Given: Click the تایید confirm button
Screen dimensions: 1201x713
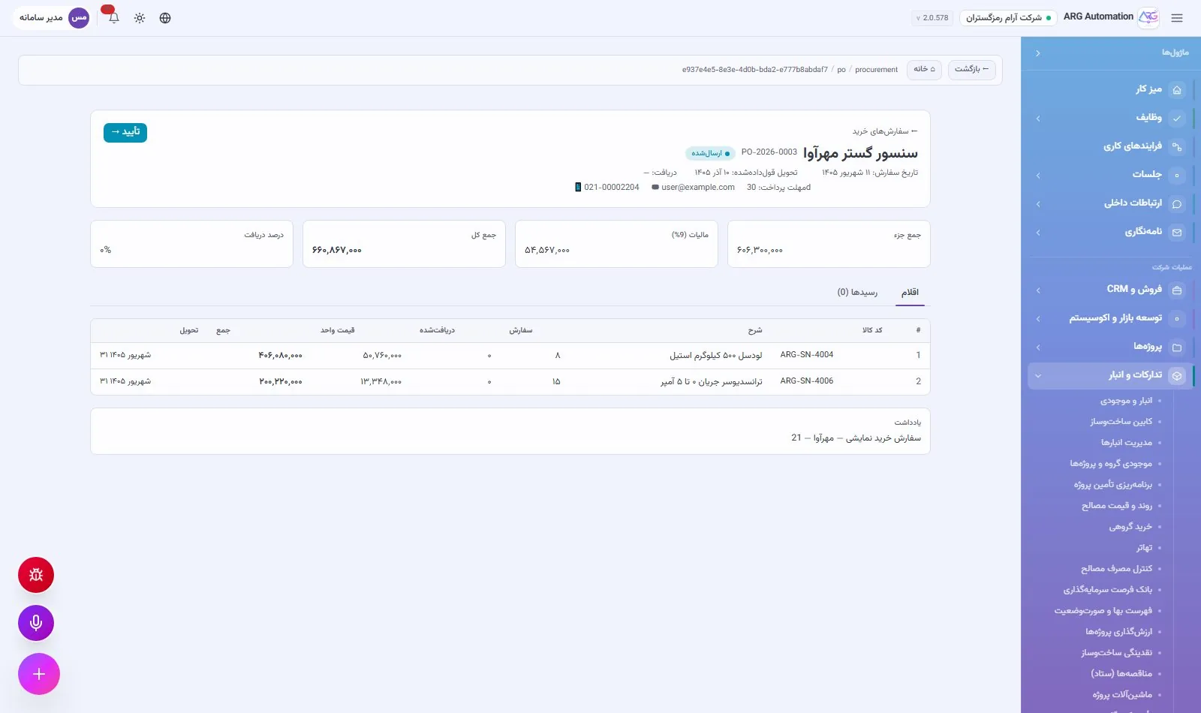Looking at the screenshot, I should coord(125,132).
